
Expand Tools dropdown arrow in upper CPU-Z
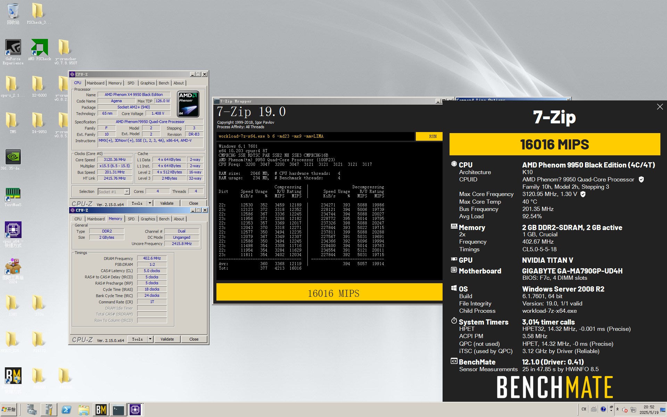(150, 203)
